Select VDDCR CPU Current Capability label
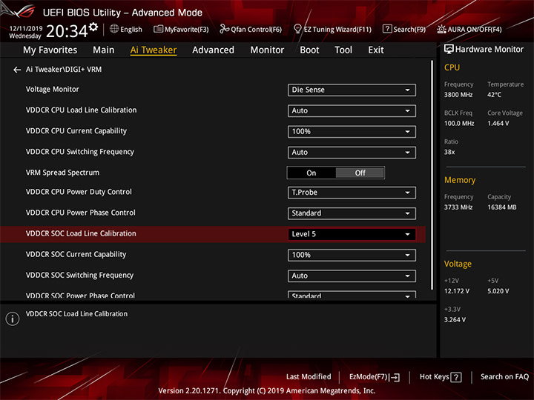Image resolution: width=534 pixels, height=400 pixels. pos(76,131)
